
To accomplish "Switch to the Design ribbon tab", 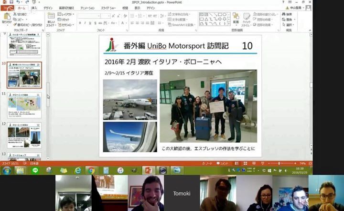I will (48, 8).
